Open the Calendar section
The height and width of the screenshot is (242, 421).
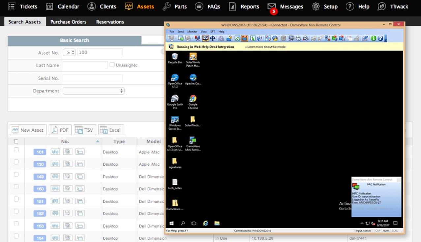point(62,6)
